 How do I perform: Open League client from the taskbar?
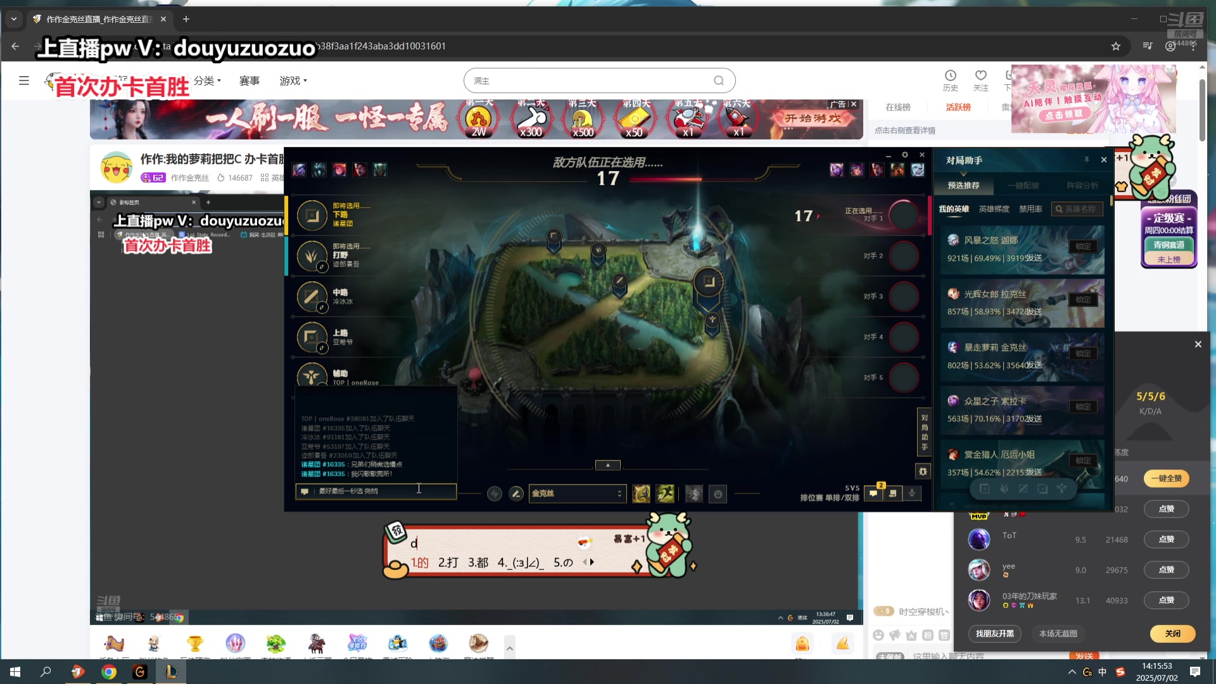pos(170,672)
